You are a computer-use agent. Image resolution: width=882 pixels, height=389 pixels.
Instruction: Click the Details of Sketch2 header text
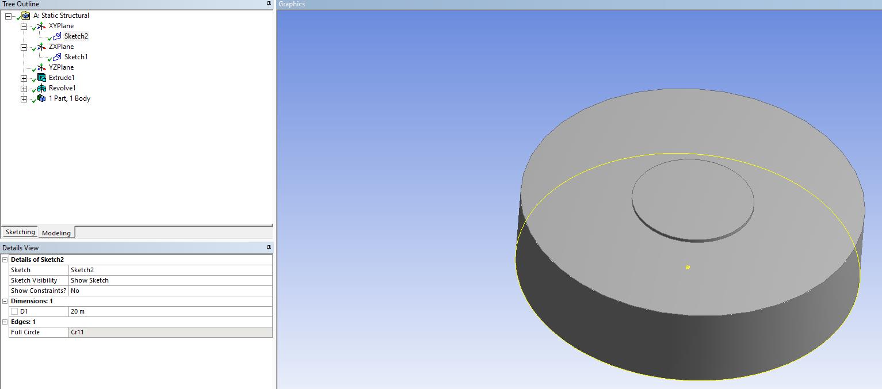(x=37, y=260)
